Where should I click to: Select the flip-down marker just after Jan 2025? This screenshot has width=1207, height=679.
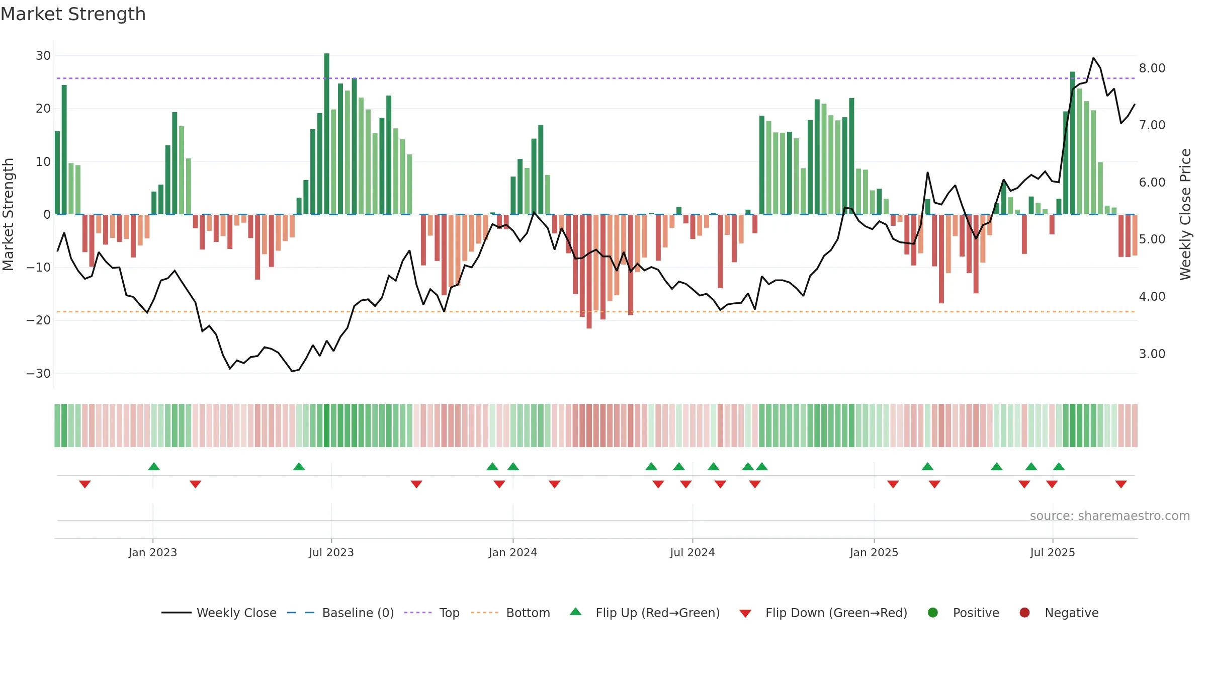[893, 484]
